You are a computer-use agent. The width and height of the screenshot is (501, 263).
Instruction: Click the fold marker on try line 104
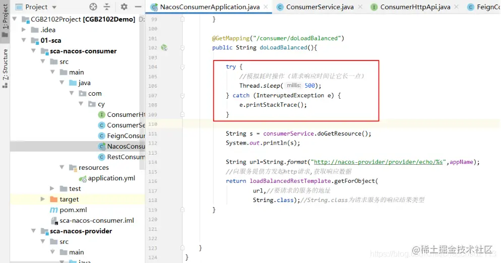[182, 67]
